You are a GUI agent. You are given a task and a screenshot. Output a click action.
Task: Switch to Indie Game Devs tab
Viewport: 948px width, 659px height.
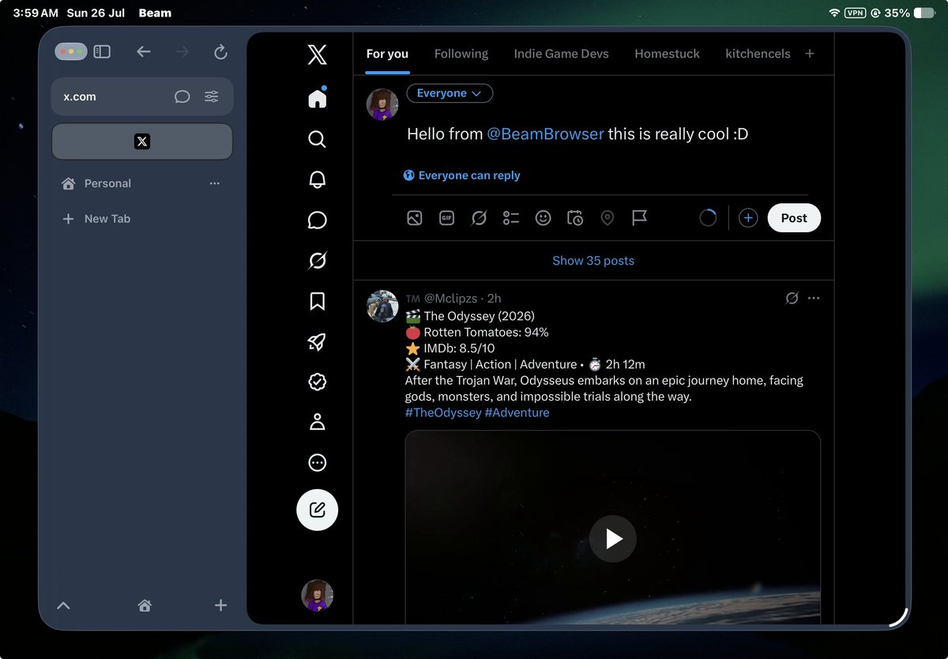562,54
